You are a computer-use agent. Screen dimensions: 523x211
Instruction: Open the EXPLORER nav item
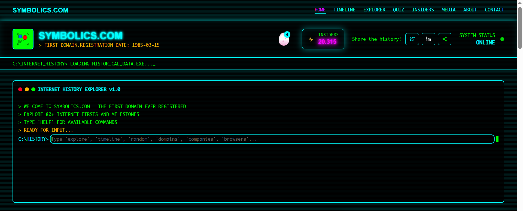point(374,10)
